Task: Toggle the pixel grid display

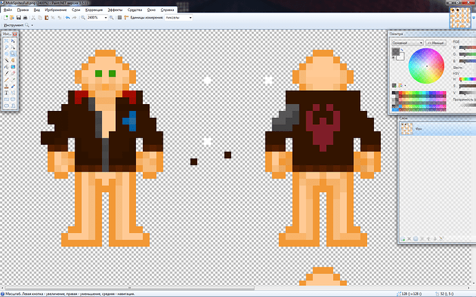Action: [119, 18]
